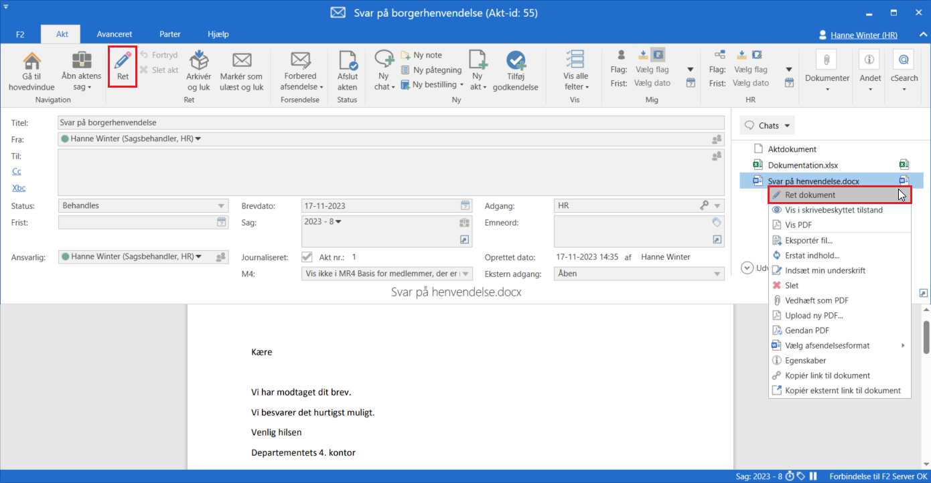Click the expand icon below the context menu edge
This screenshot has width=931, height=483.
point(923,293)
